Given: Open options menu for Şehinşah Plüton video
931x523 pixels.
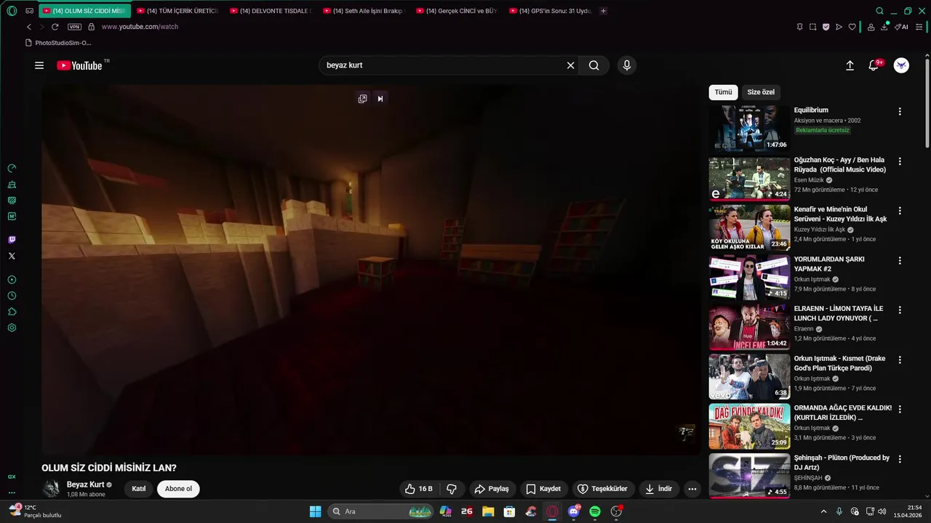Looking at the screenshot, I should [900, 459].
